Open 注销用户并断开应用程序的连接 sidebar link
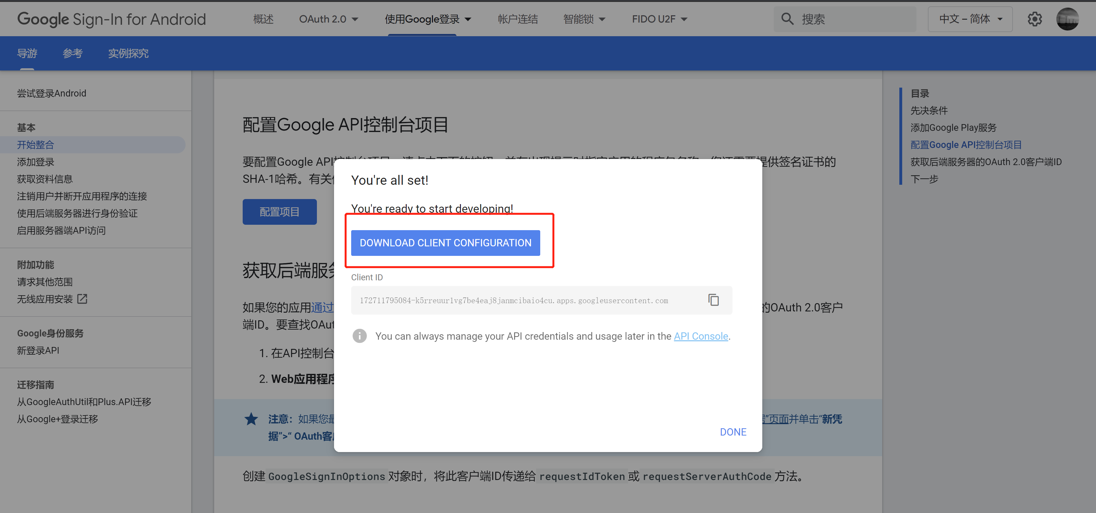This screenshot has width=1096, height=513. pyautogui.click(x=82, y=196)
